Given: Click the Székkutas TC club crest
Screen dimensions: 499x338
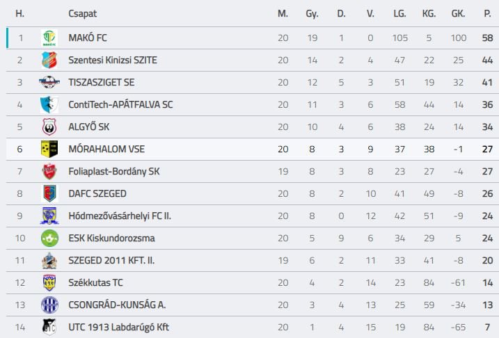Looking at the screenshot, I should 49,282.
